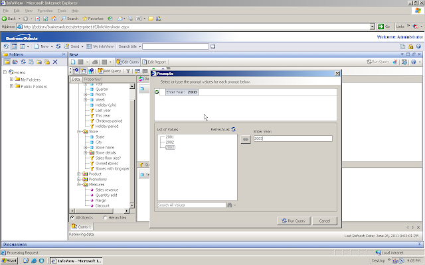Click the Search All Values field
The image size is (425, 265).
tap(192, 205)
